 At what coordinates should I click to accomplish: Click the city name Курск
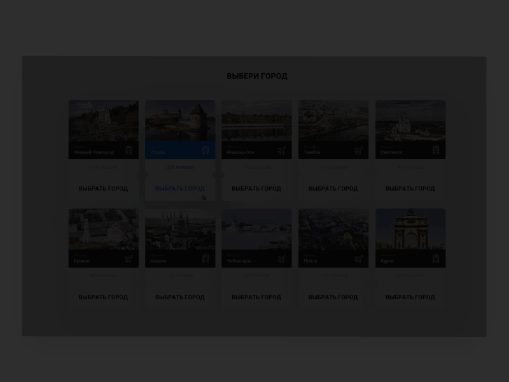387,261
